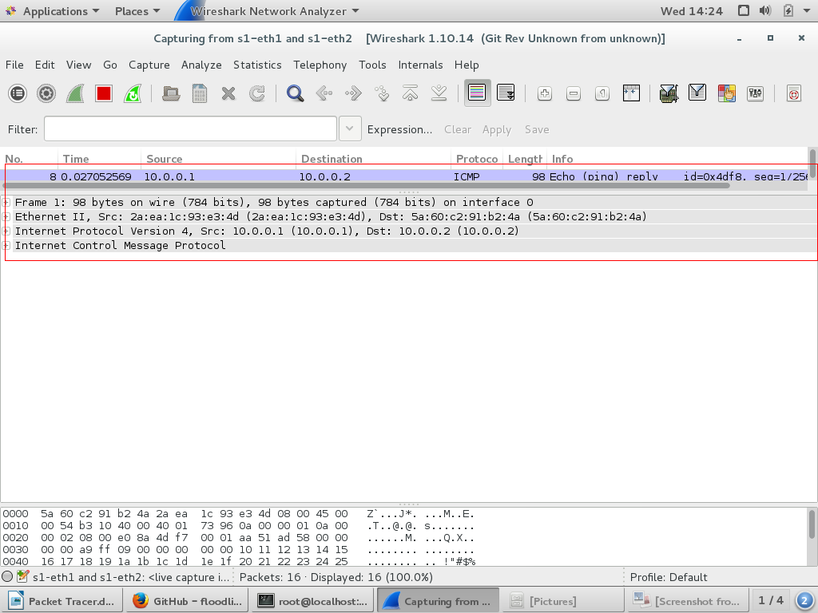Switch to root@localhost terminal taskbar item

[x=313, y=601]
